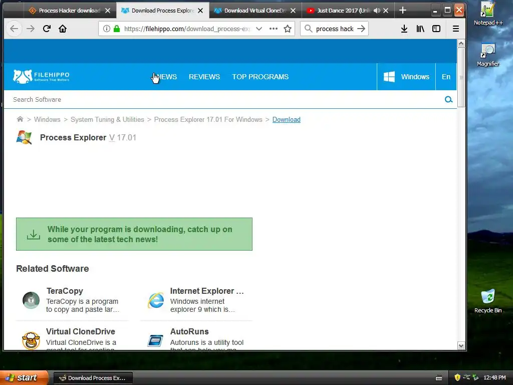Click the Process Explorer program icon
Image resolution: width=513 pixels, height=385 pixels.
coord(24,137)
